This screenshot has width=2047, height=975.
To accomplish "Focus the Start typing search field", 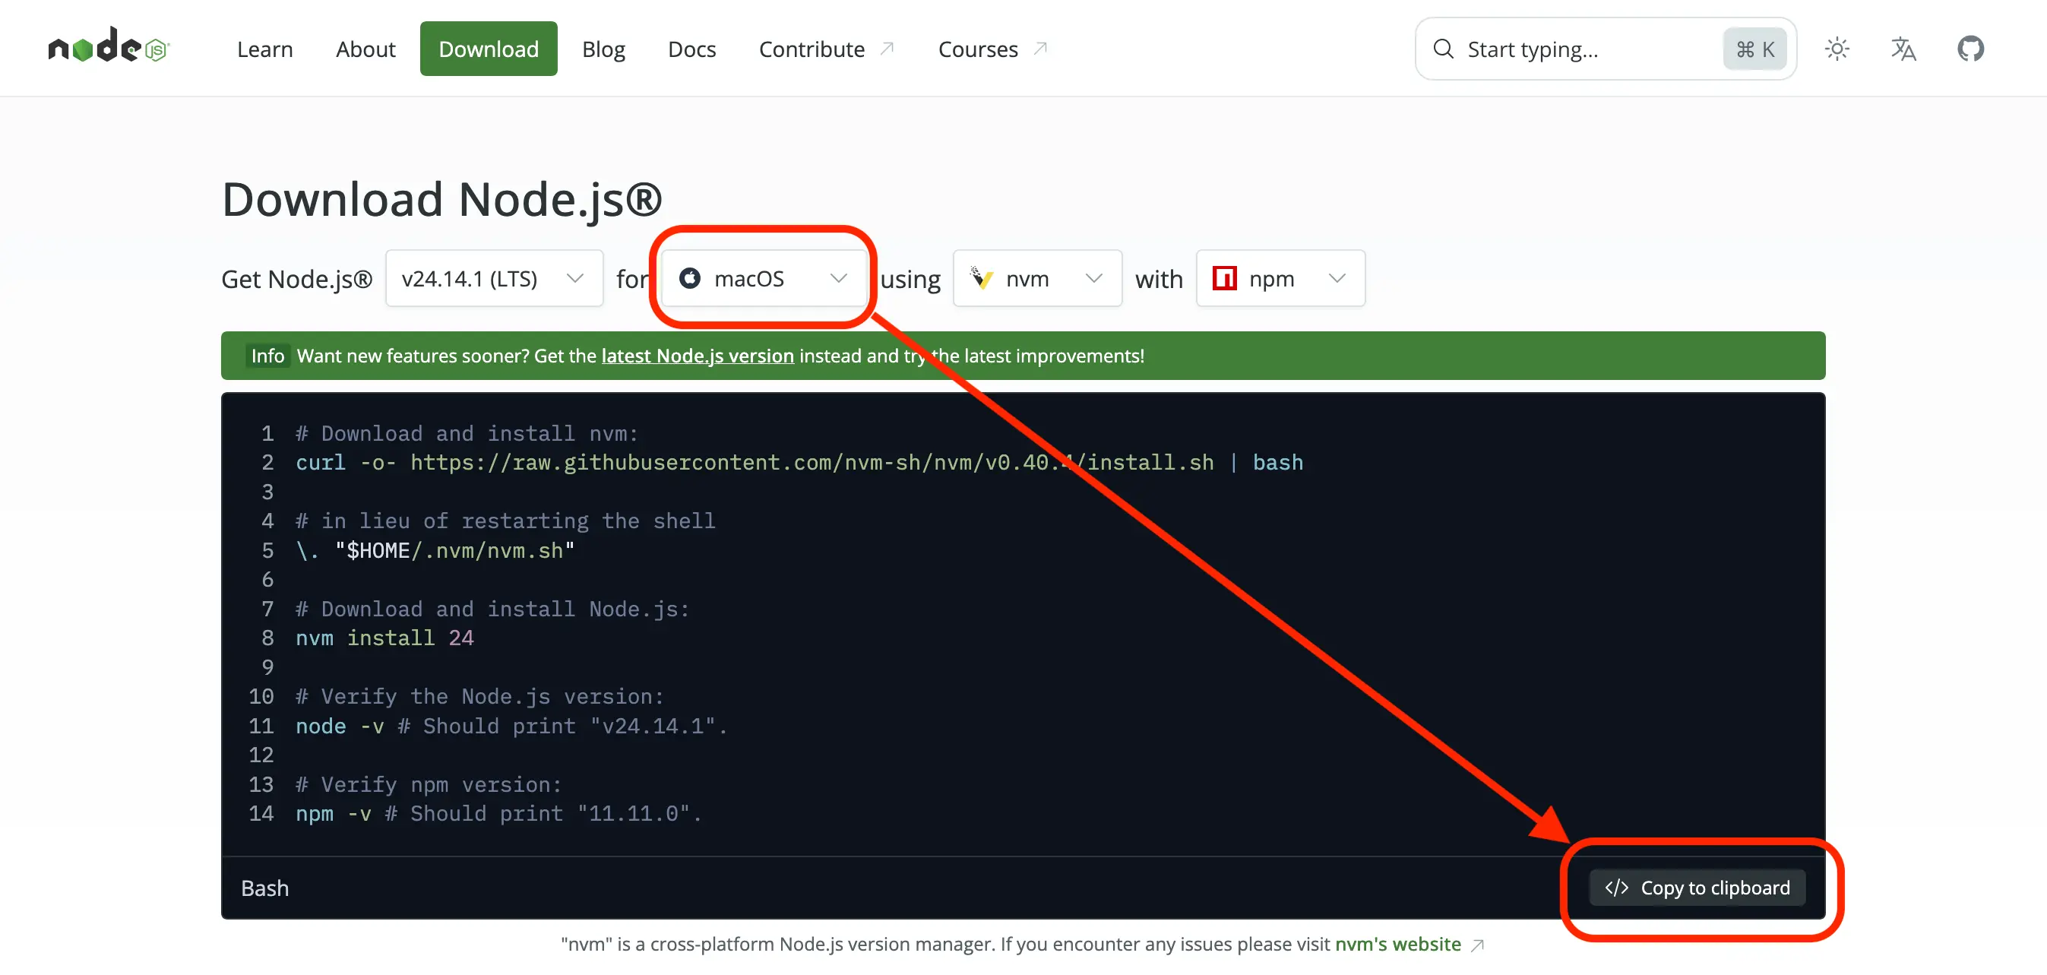I will [1606, 49].
